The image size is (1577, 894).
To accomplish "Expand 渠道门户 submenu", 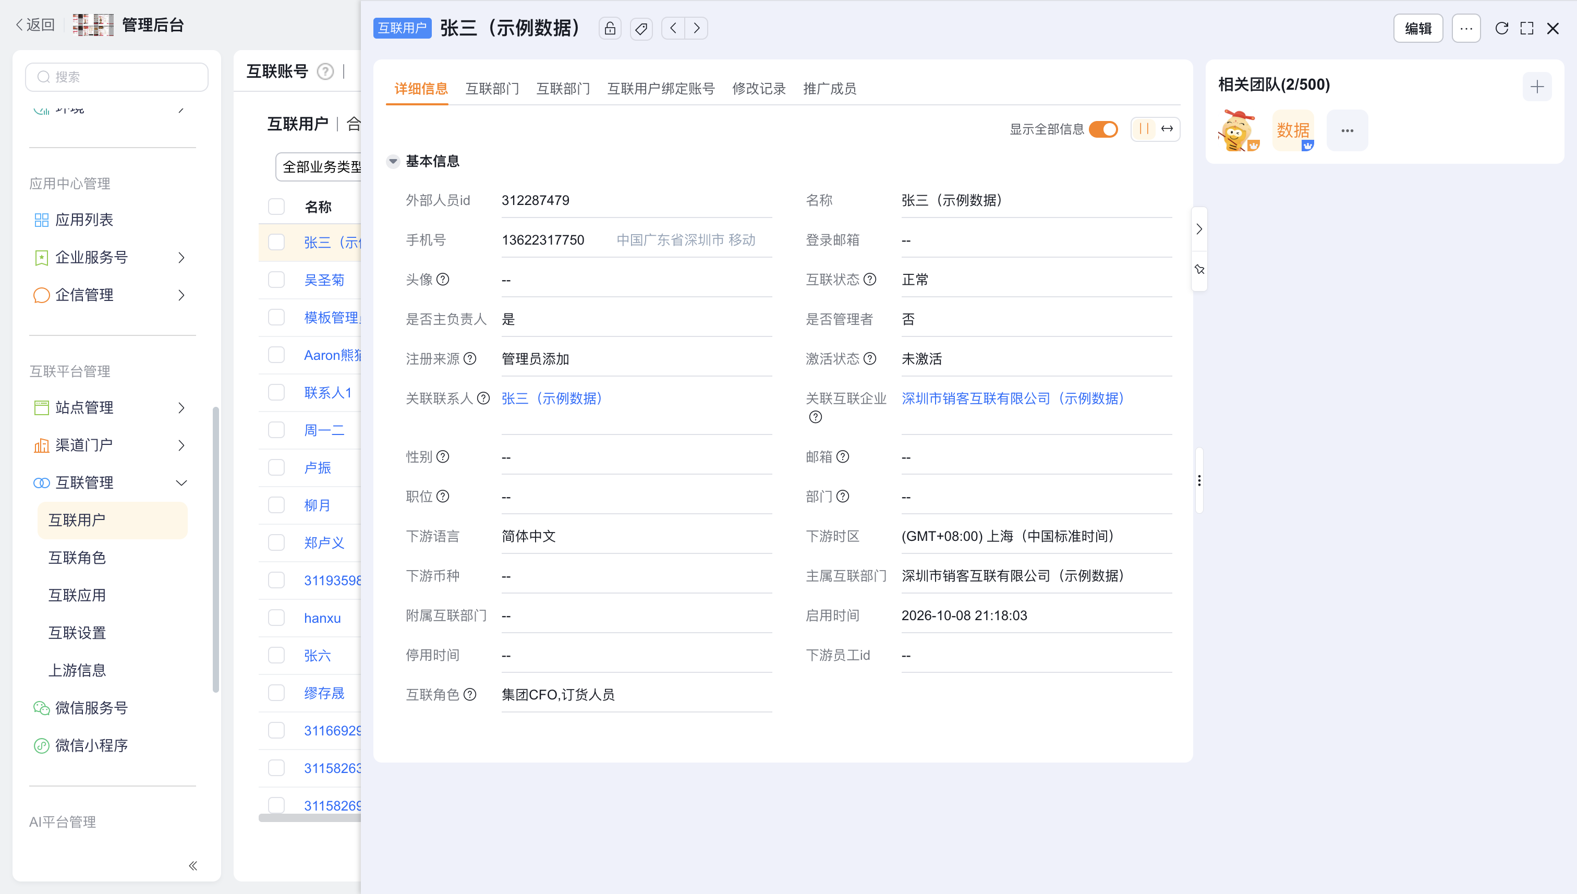I will (181, 445).
